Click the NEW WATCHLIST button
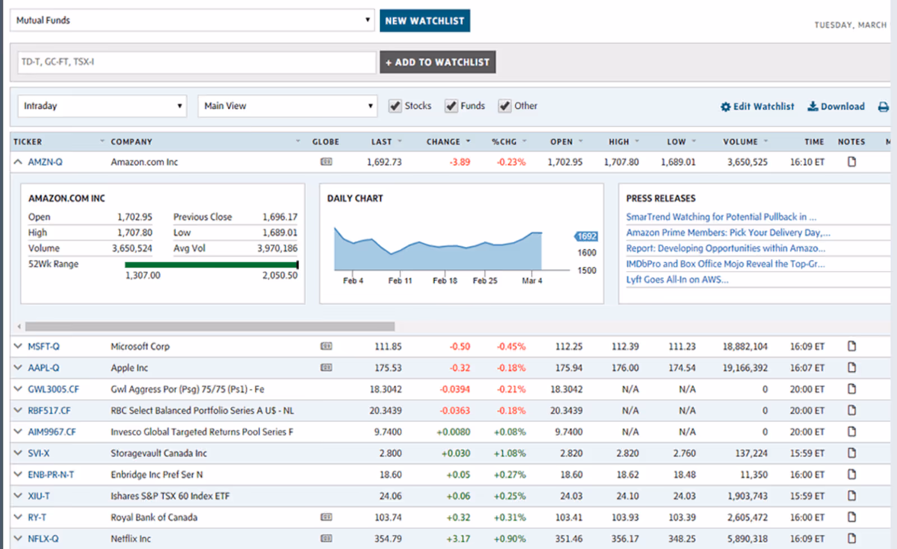Screen dimensions: 897x549 click(424, 20)
